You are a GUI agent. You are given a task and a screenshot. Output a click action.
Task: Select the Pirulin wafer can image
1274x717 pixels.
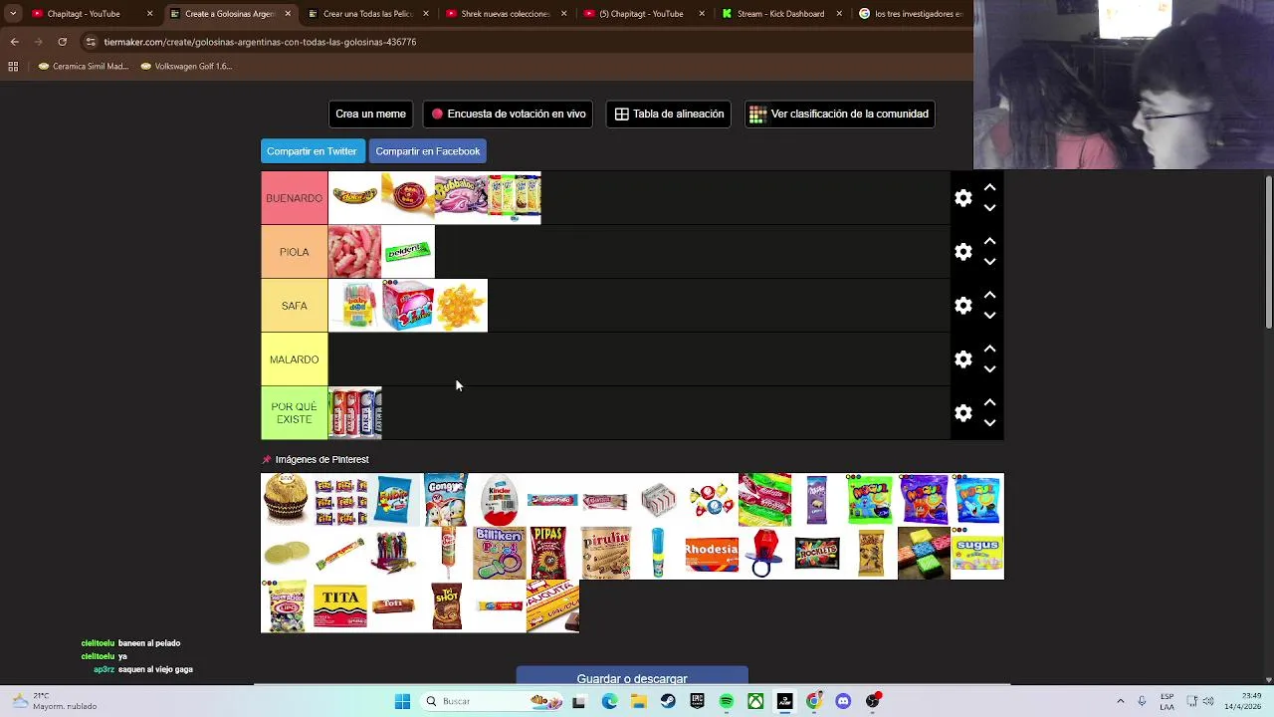coord(605,553)
